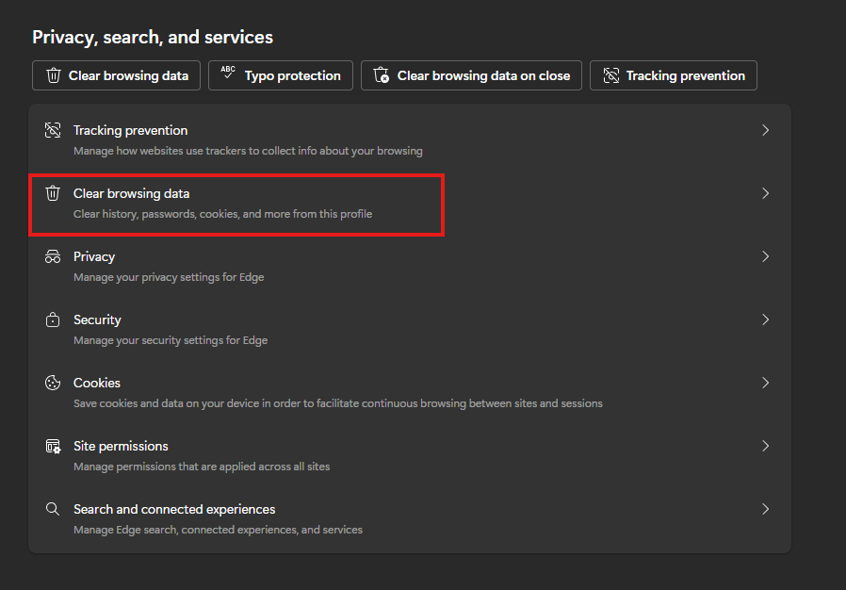Click the trash icon beside Clear browsing data row

(54, 193)
